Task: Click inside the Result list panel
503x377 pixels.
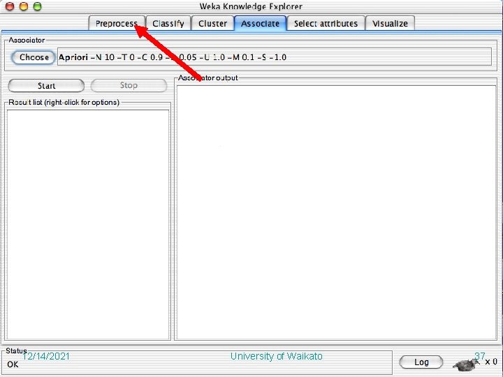Action: coord(88,224)
